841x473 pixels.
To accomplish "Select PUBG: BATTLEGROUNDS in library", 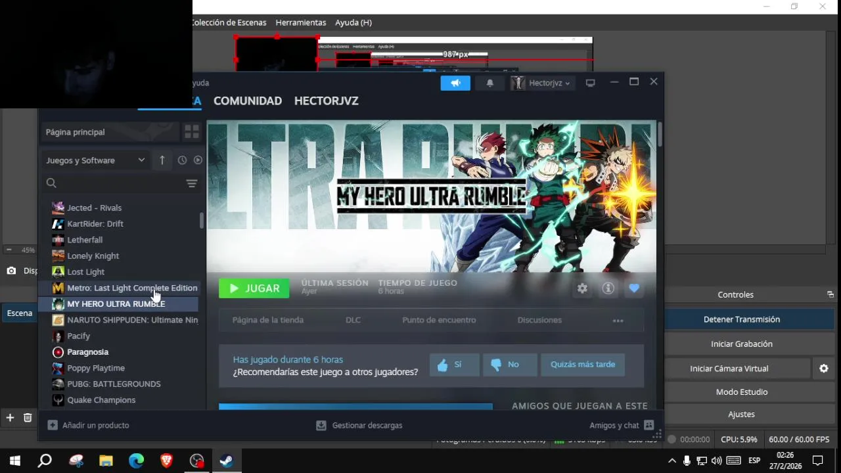I will pyautogui.click(x=124, y=384).
